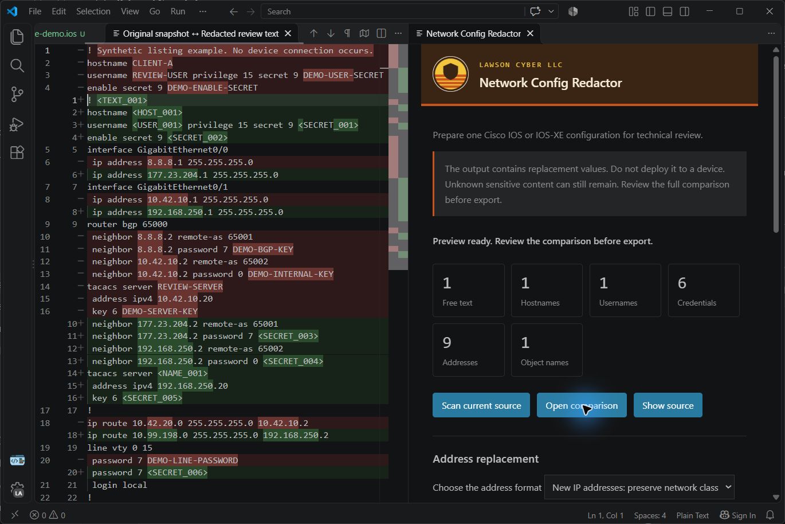Screen dimensions: 785x524
Task: Navigate back with the title bar arrow
Action: coord(233,11)
